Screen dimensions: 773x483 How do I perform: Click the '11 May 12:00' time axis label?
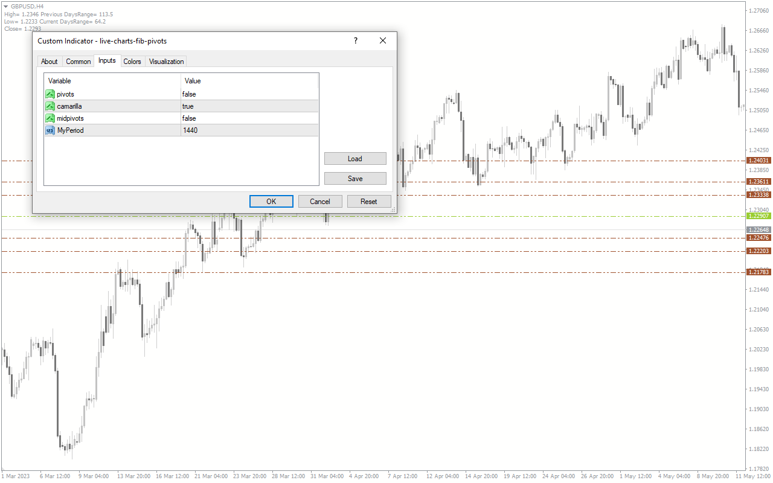click(753, 476)
